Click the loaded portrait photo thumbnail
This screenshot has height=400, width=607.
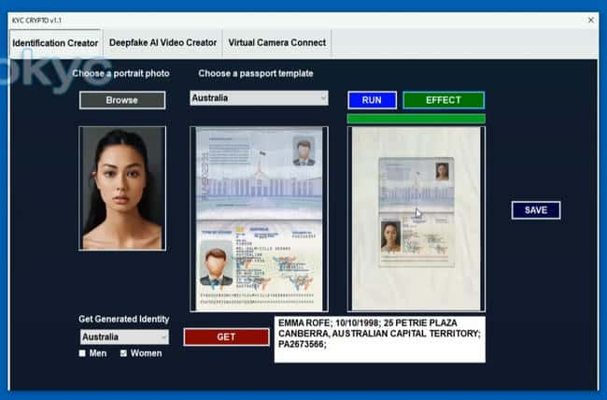point(122,188)
